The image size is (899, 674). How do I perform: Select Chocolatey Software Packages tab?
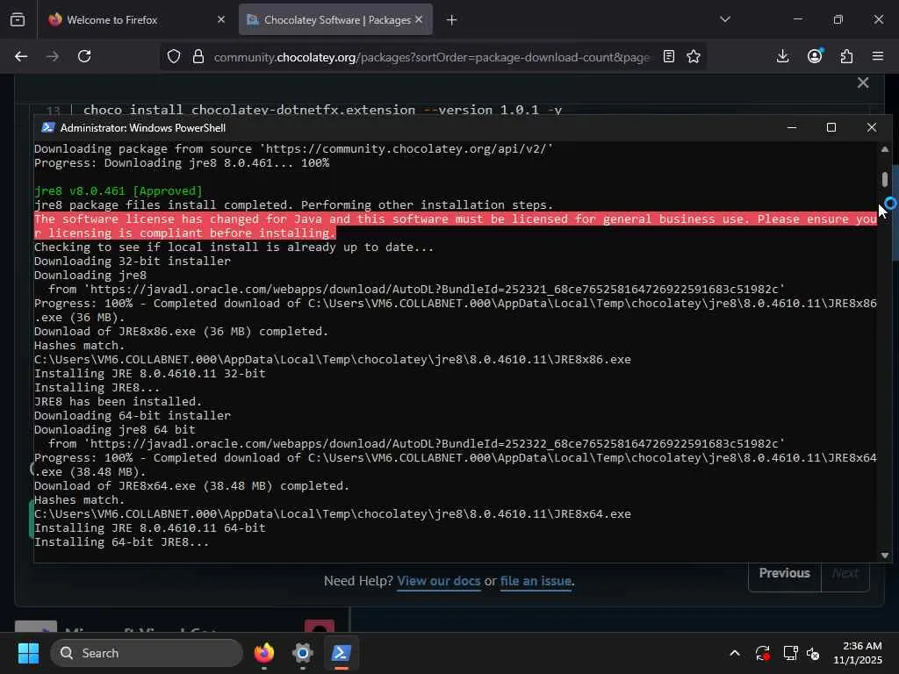point(335,19)
